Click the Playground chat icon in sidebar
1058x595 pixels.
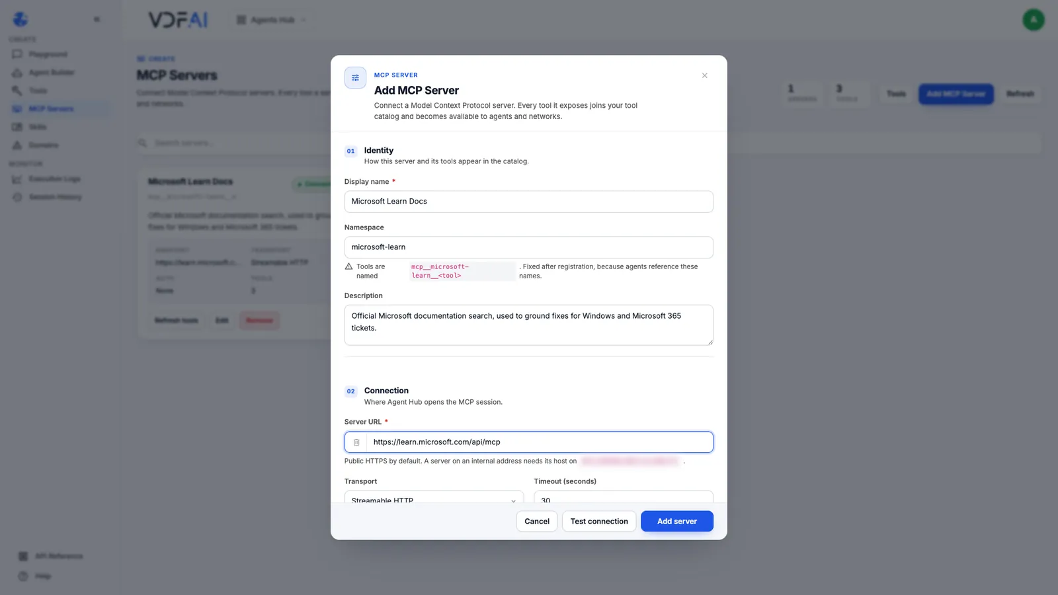tap(17, 54)
